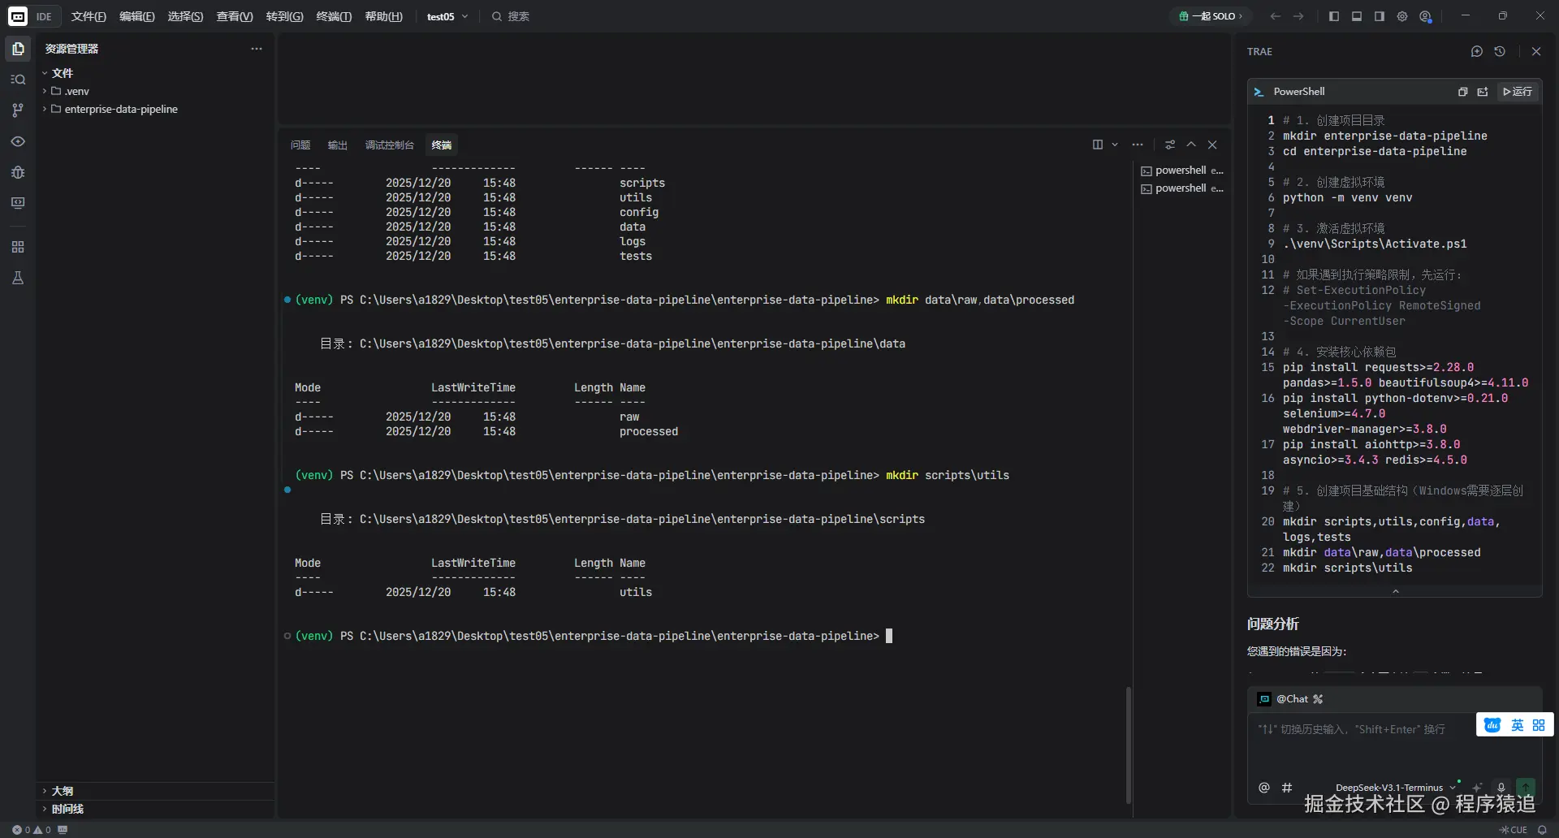Click the @ mention icon in chat
Screen dimensions: 1559x838
(1264, 787)
